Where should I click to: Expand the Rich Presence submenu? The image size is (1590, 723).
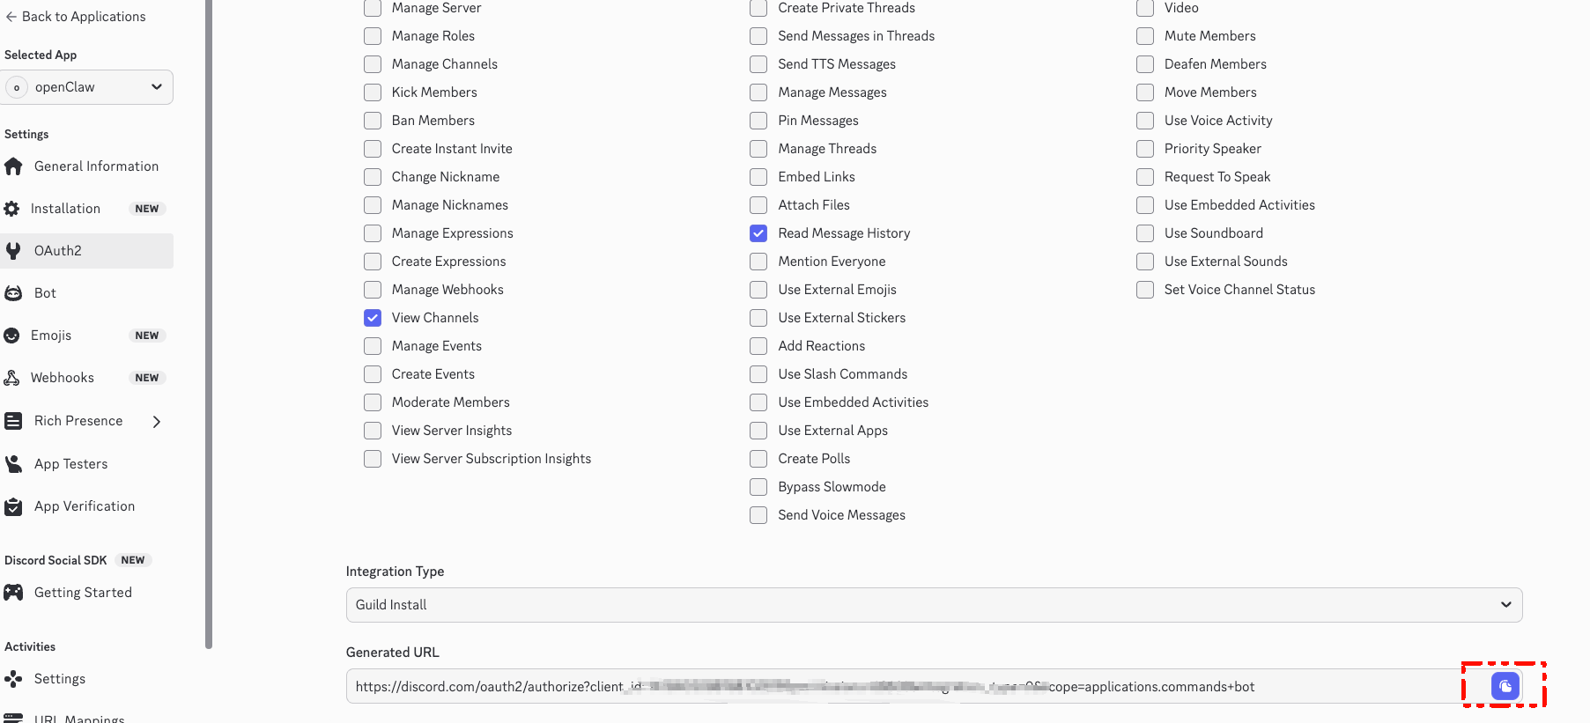coord(157,422)
